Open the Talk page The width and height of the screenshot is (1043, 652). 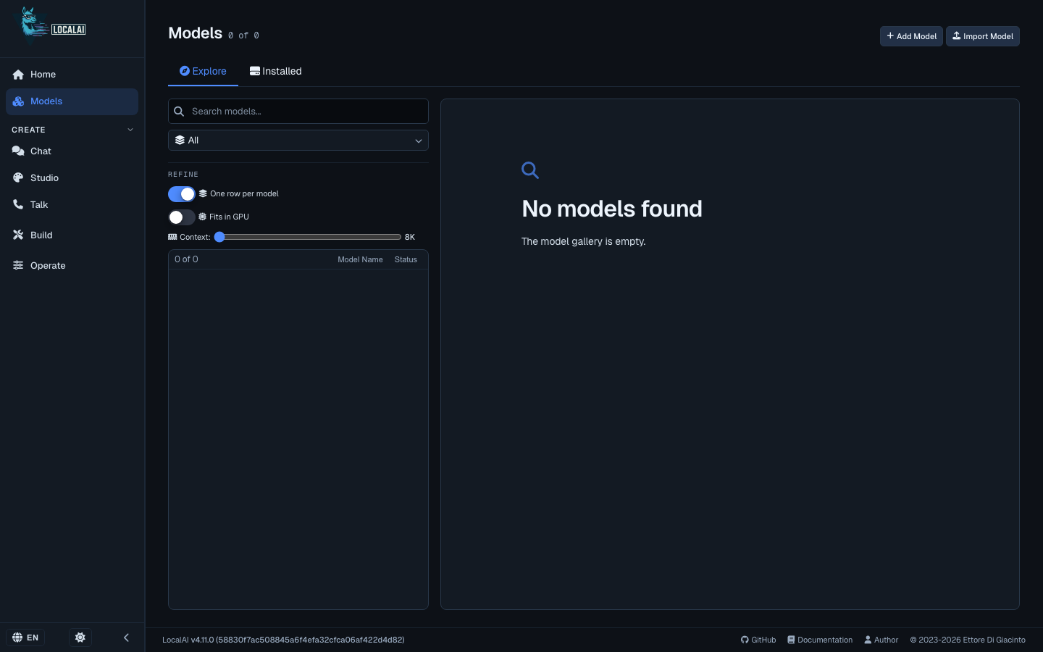point(72,205)
